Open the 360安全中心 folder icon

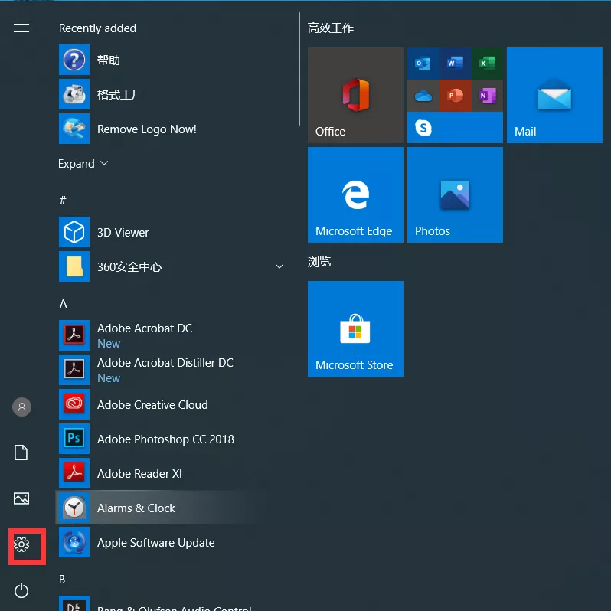pyautogui.click(x=74, y=266)
